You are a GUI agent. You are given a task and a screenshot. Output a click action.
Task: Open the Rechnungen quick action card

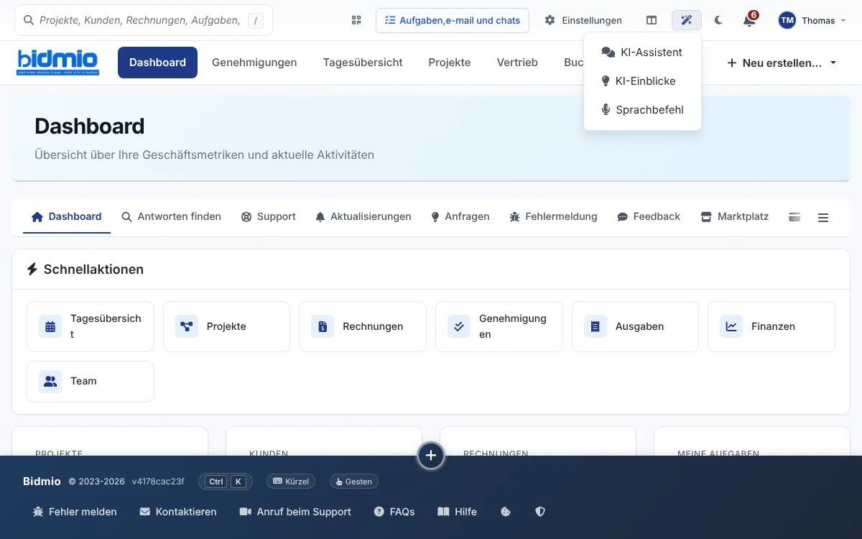pos(363,326)
